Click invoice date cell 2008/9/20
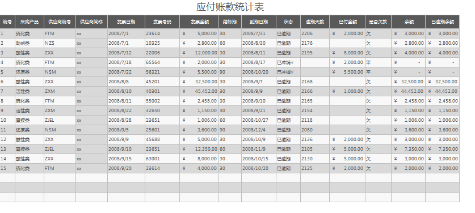The image size is (475, 213). point(126,168)
